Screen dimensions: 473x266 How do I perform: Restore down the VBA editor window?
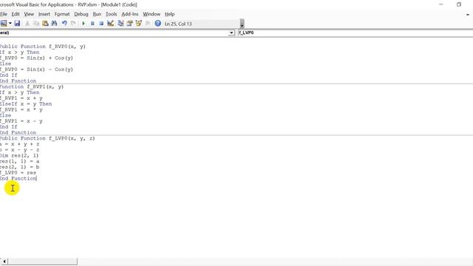(x=459, y=4)
